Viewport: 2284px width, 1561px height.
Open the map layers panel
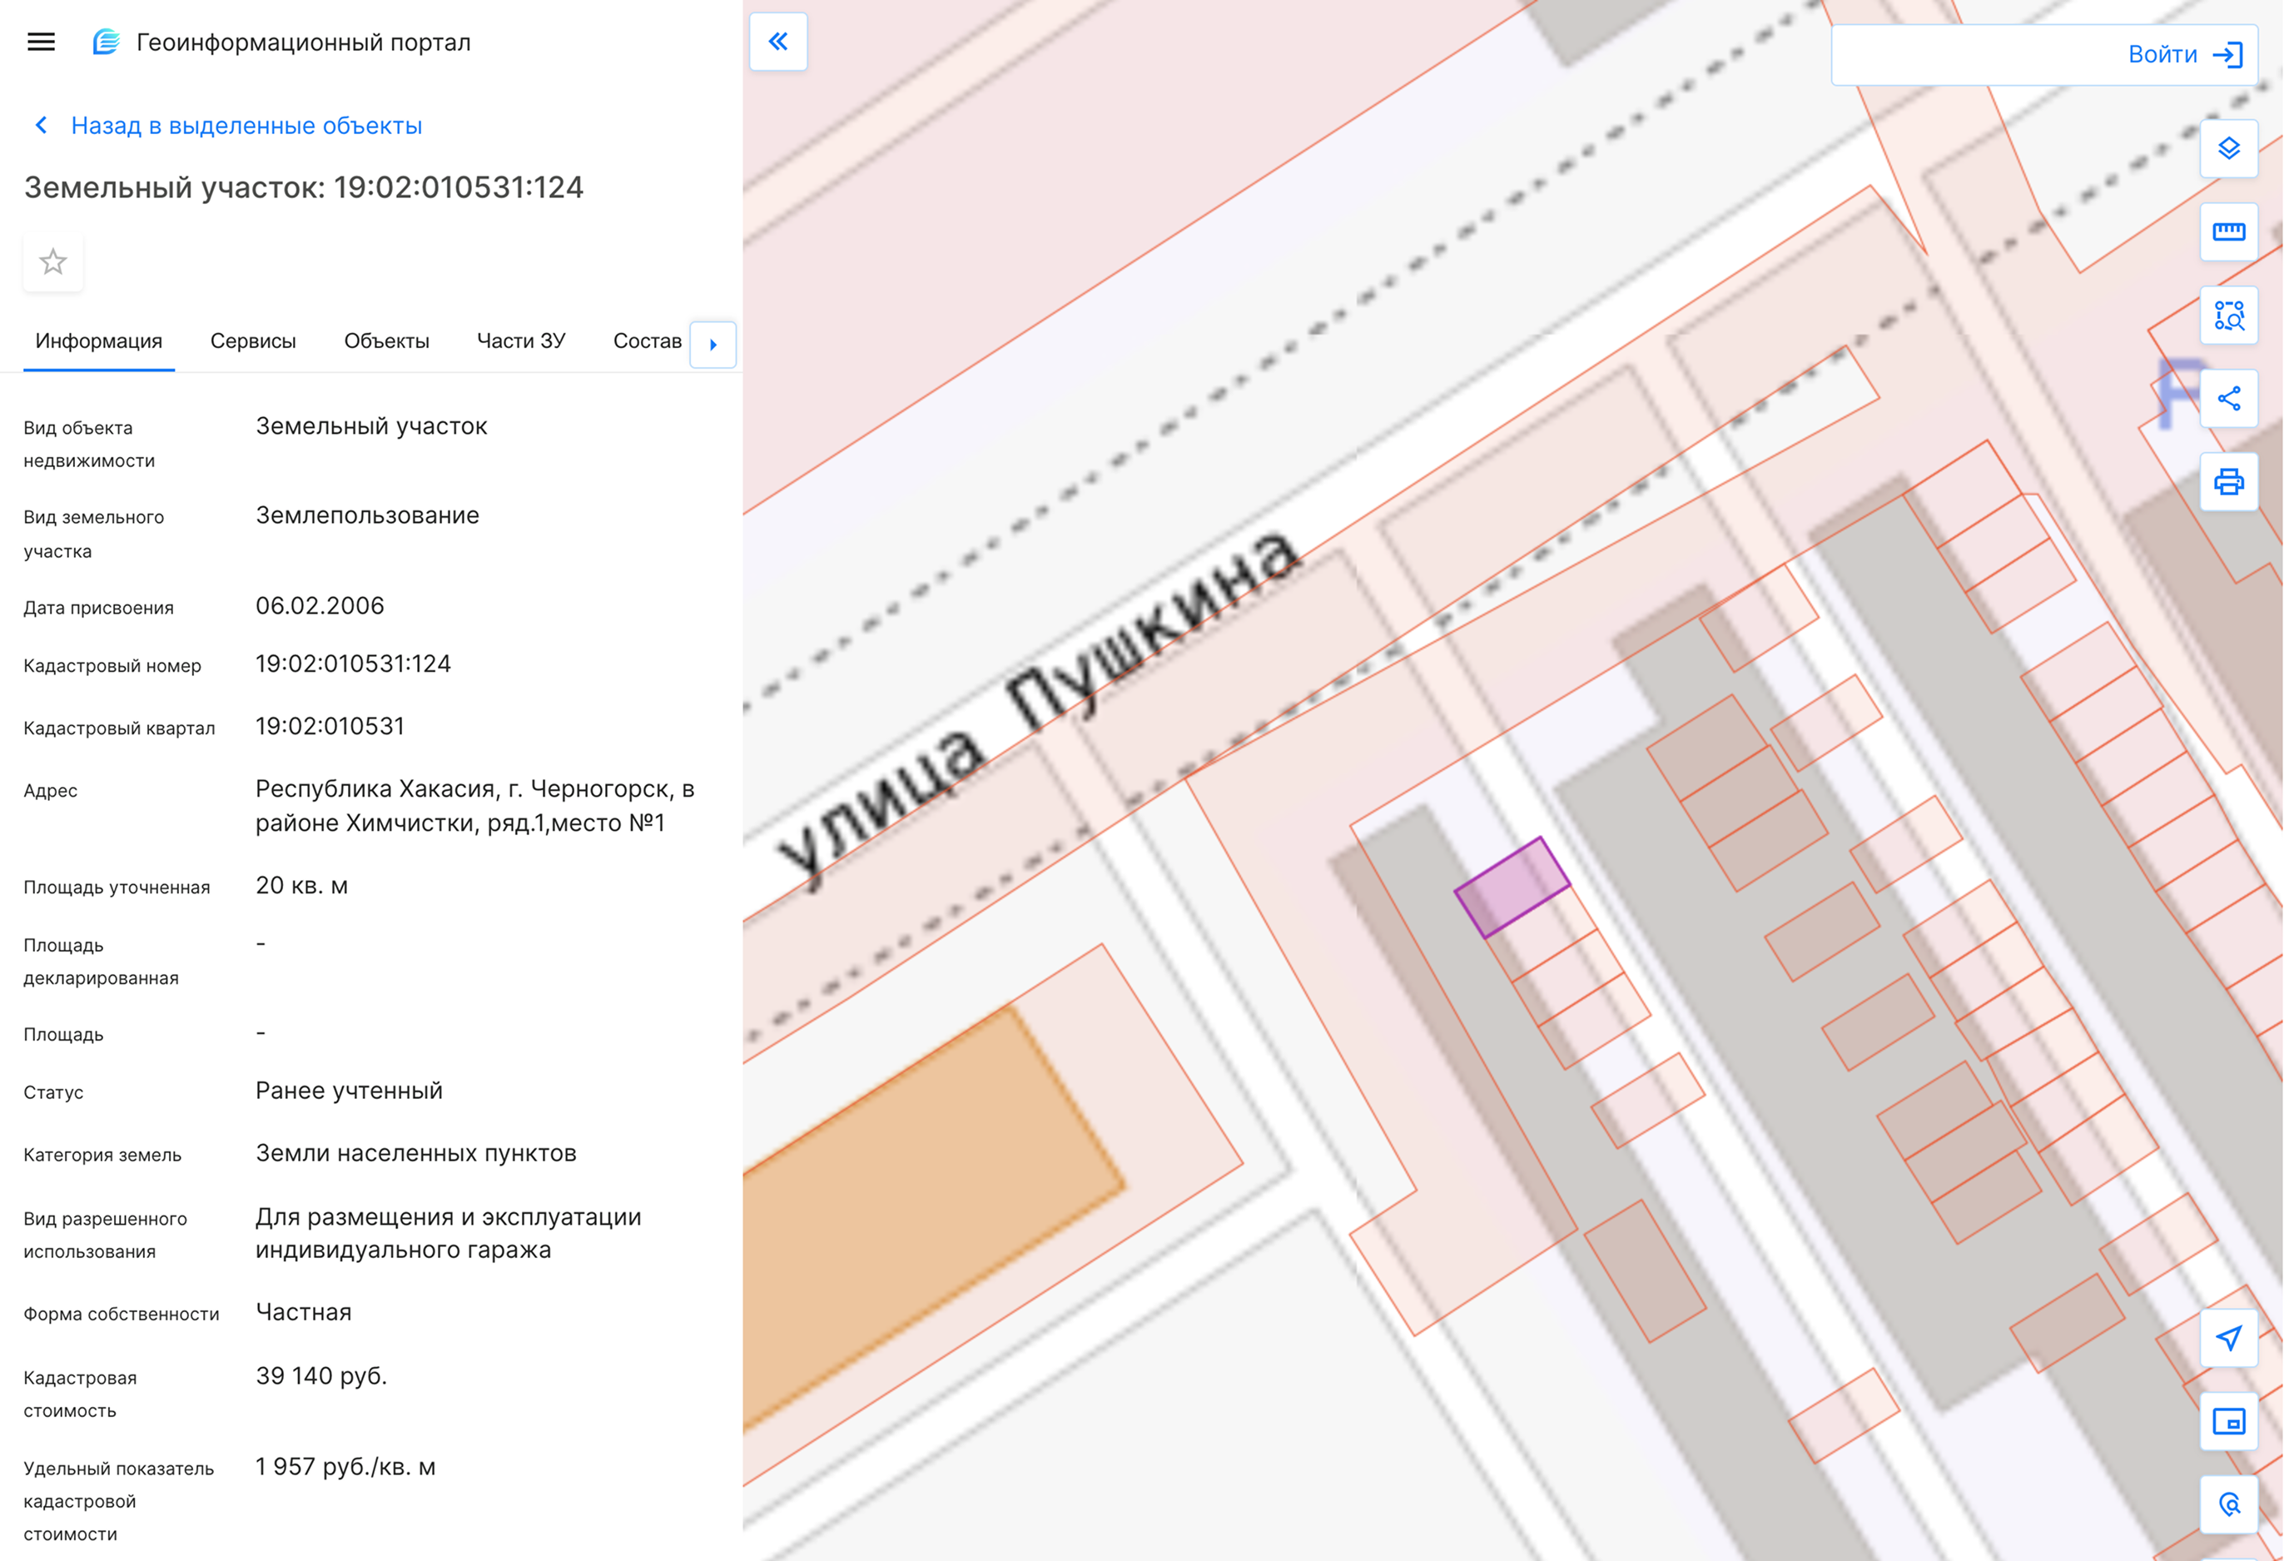2228,148
